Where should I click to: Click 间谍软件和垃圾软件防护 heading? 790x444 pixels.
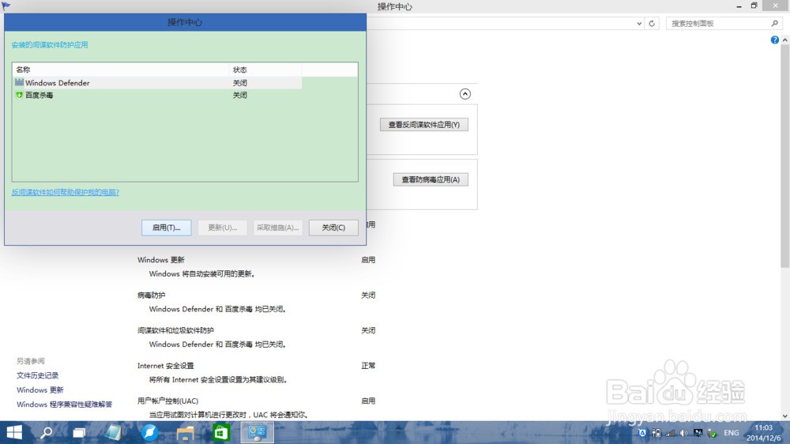click(175, 330)
